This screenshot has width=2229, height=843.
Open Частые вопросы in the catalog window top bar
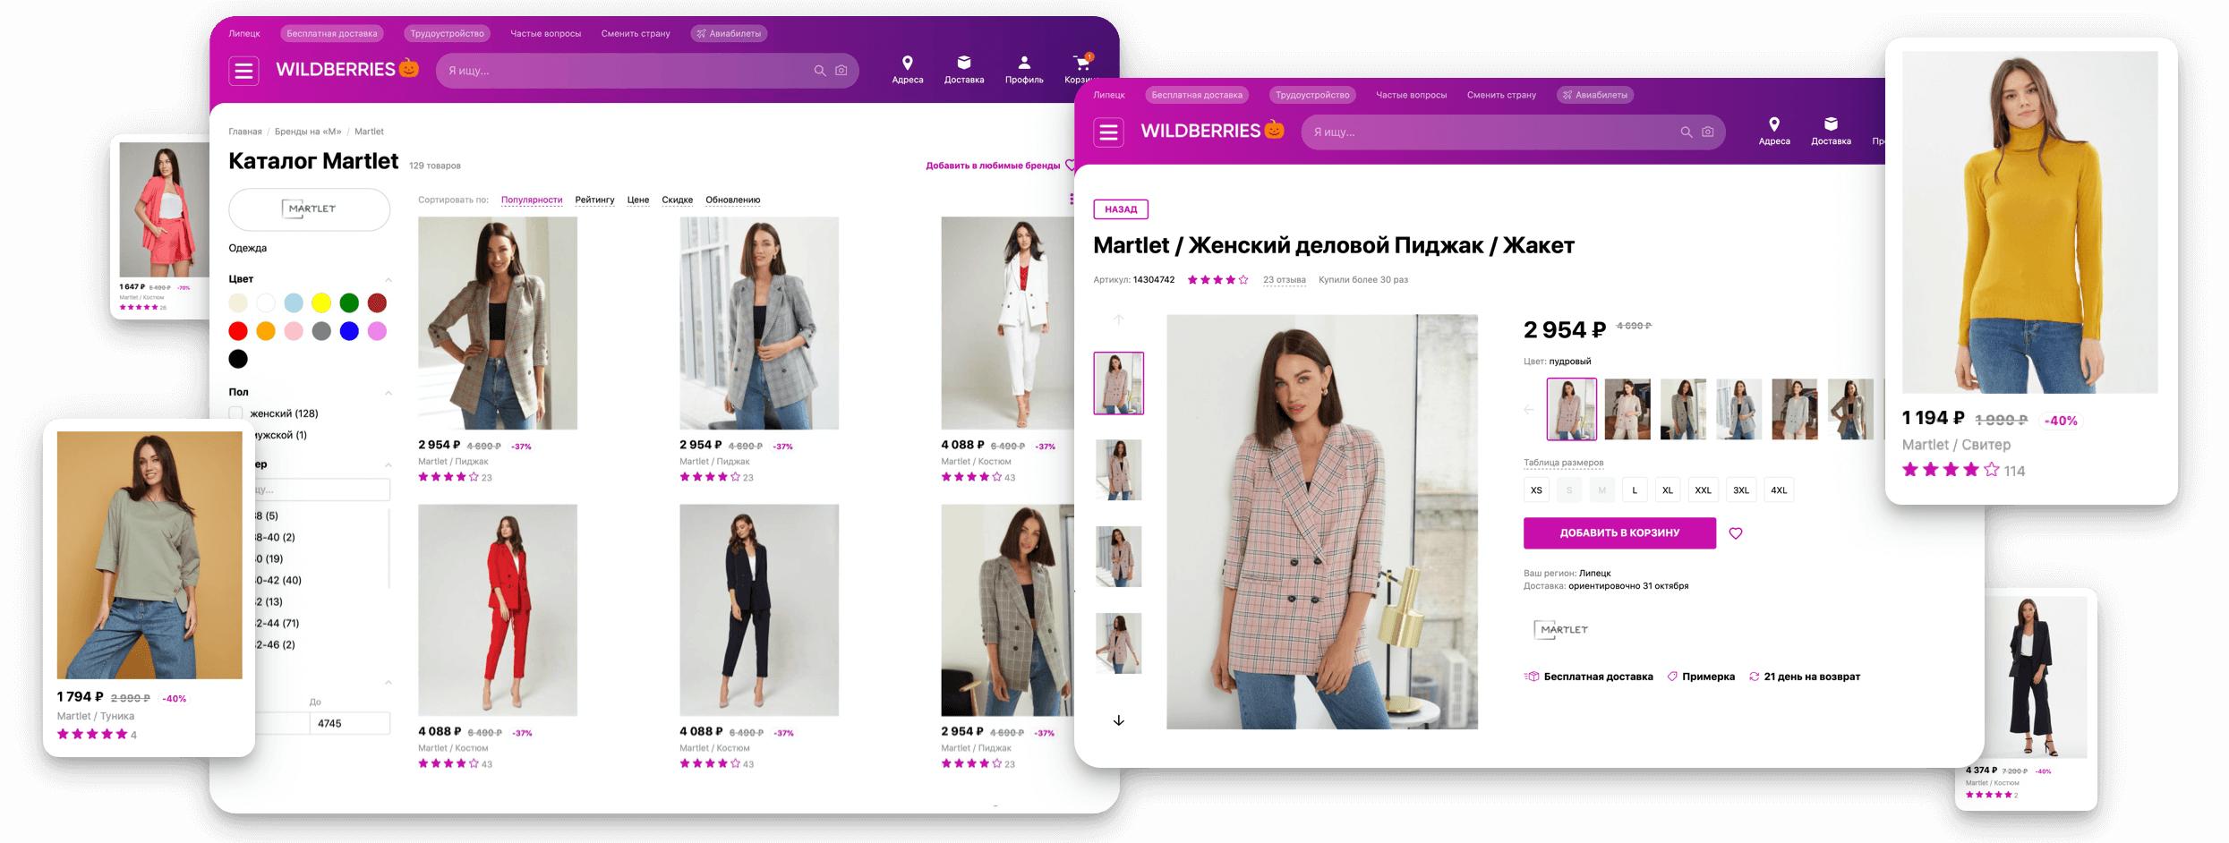(x=546, y=34)
